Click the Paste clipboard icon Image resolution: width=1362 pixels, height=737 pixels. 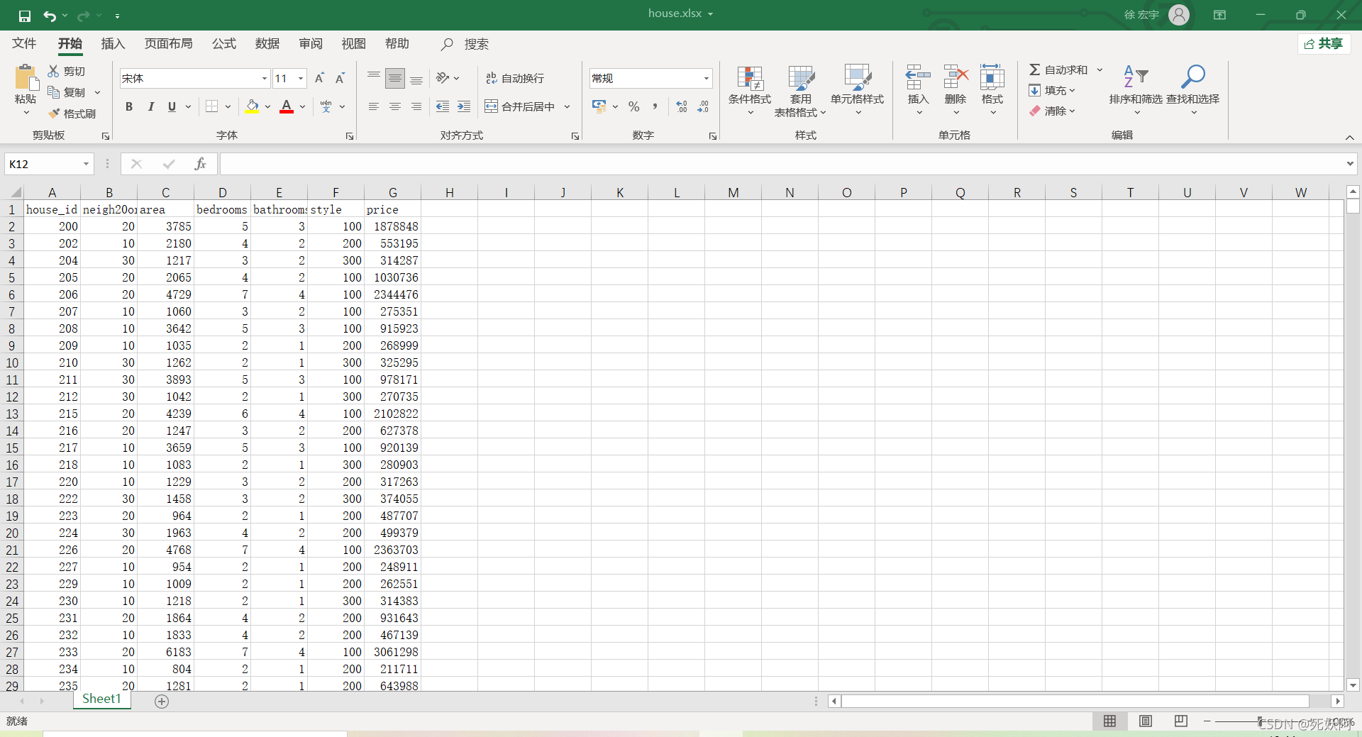[x=26, y=78]
